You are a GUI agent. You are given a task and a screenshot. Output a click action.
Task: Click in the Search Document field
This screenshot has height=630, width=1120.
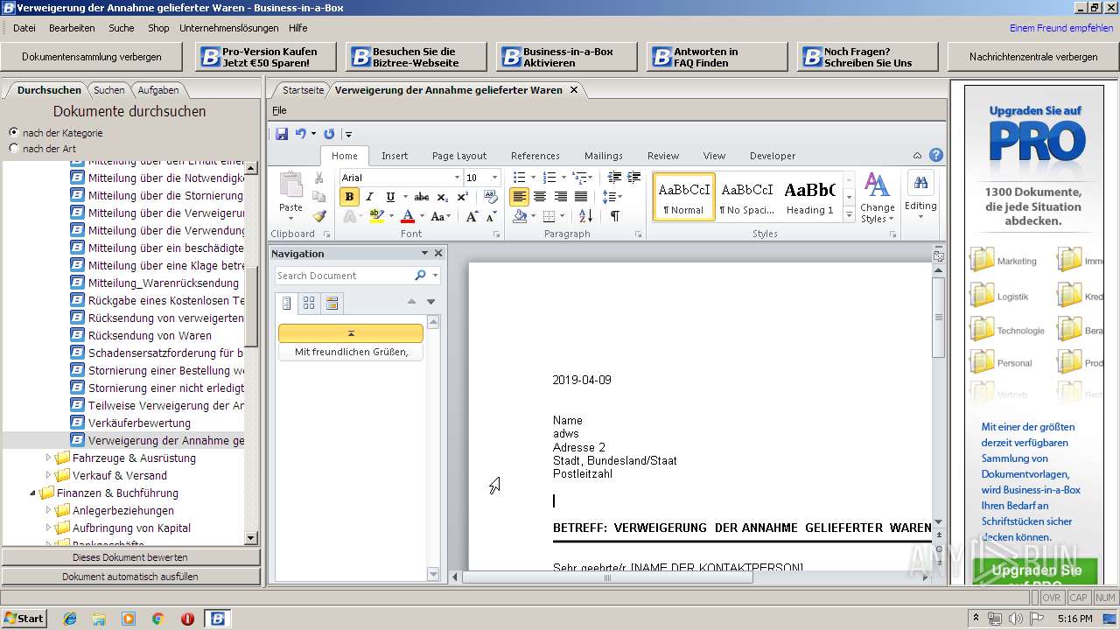coord(342,276)
